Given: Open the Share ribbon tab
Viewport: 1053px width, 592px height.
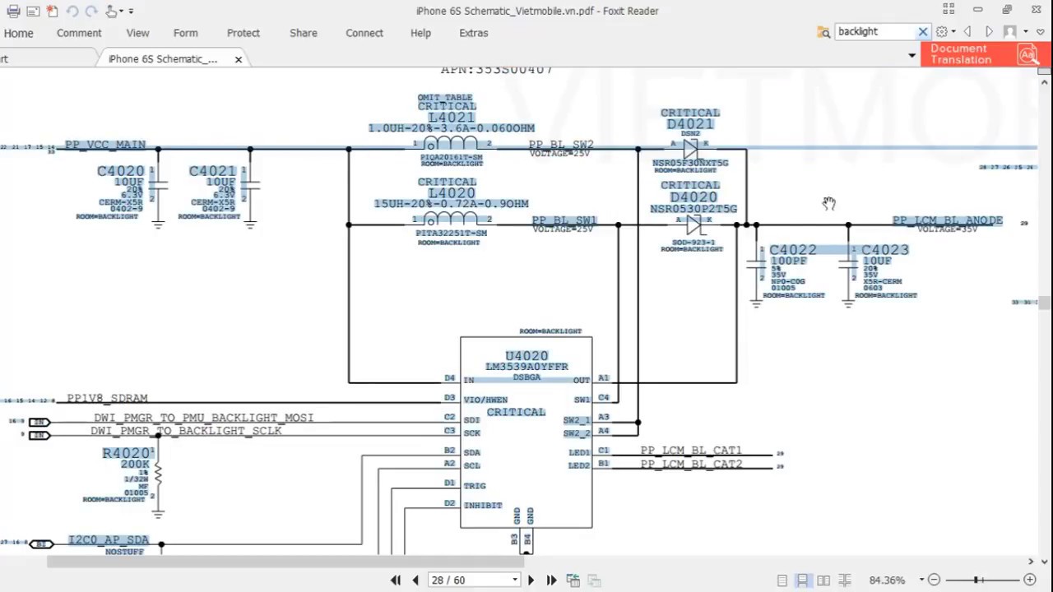Looking at the screenshot, I should tap(304, 33).
